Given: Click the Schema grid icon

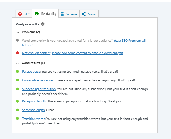Looking at the screenshot, I should pyautogui.click(x=63, y=14).
